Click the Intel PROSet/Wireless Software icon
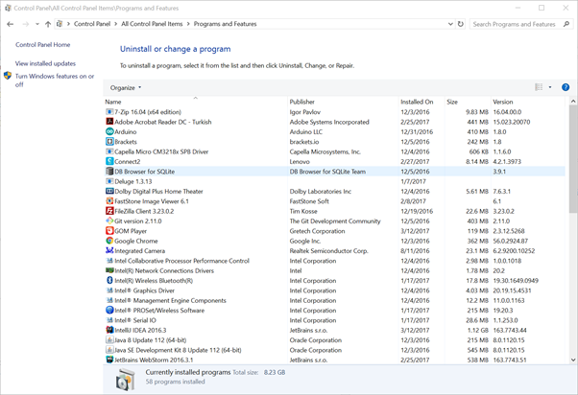 coord(109,311)
